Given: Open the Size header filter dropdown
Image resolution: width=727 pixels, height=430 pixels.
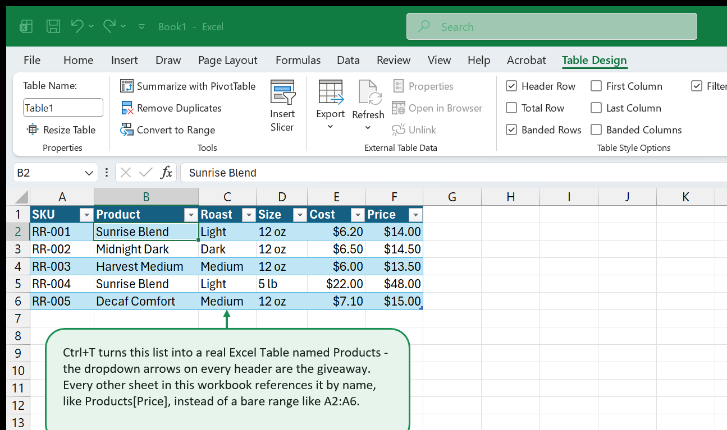Looking at the screenshot, I should point(300,215).
